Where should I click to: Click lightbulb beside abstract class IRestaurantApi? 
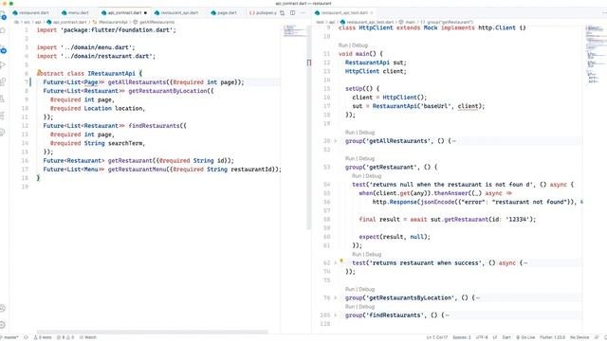pos(39,72)
